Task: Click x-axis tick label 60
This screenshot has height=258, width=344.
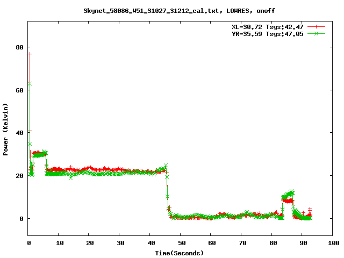Action: click(212, 243)
